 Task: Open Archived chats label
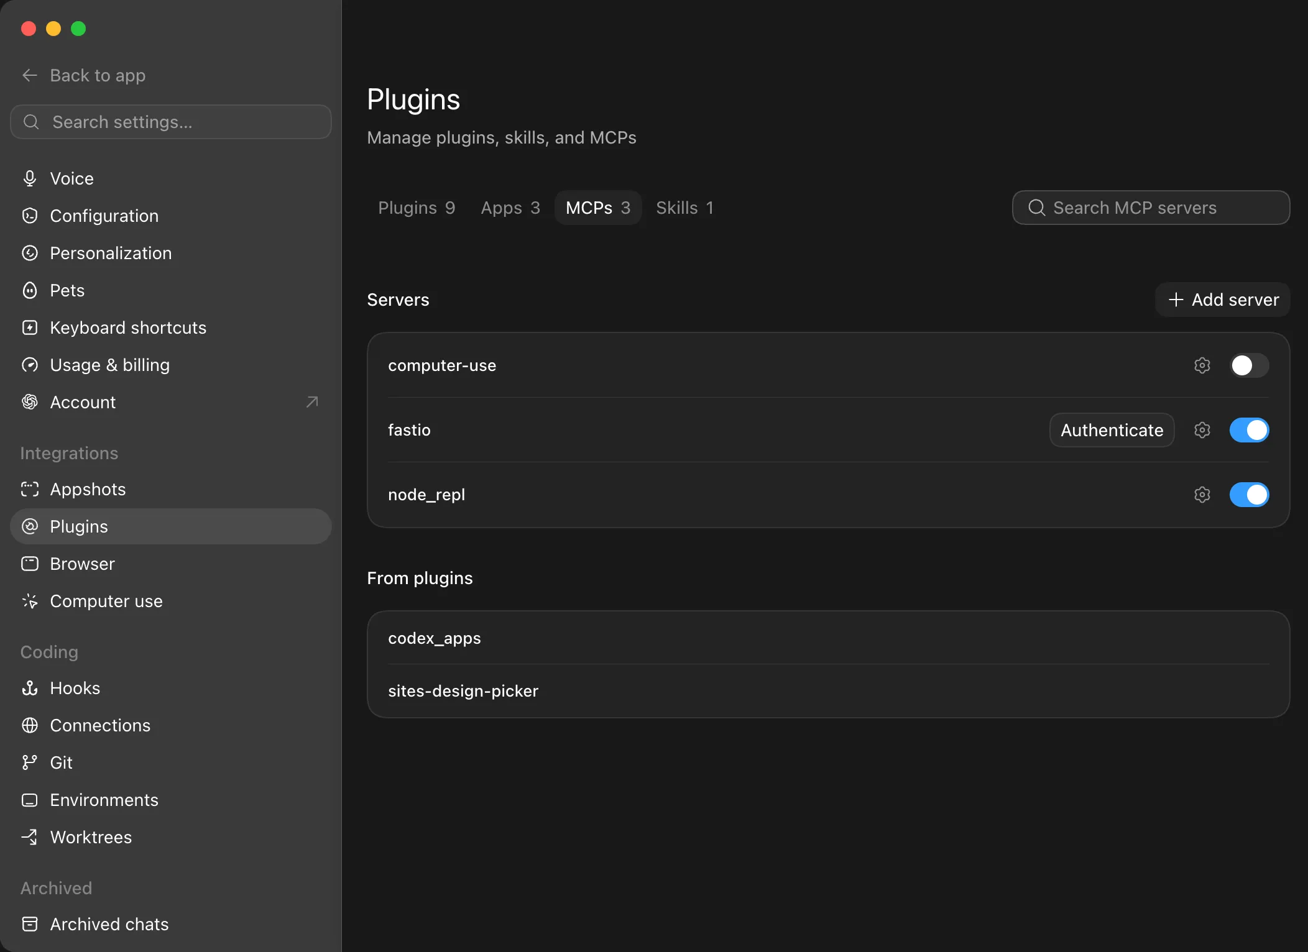(109, 924)
